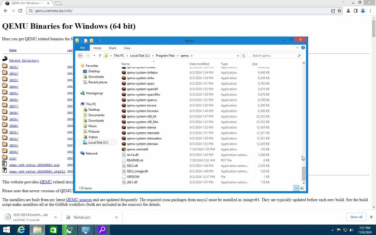Open Recent places under Favorites
Viewport: 376px width, 235px height.
click(98, 82)
